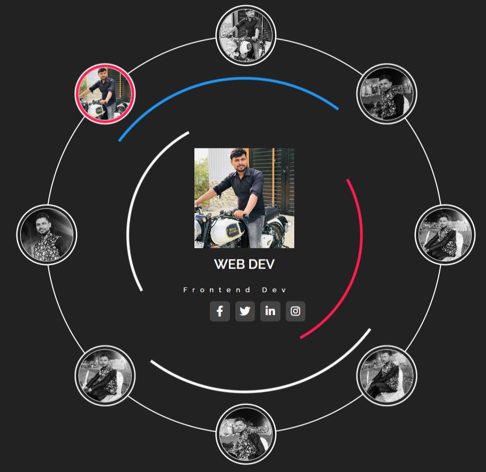This screenshot has height=472, width=486.
Task: Click the WEB DEV heading
Action: [x=244, y=264]
